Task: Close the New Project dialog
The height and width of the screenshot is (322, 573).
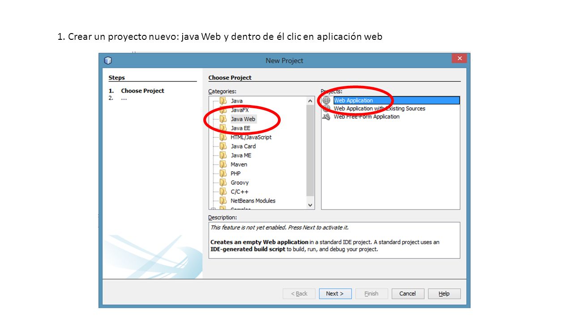Action: [459, 59]
